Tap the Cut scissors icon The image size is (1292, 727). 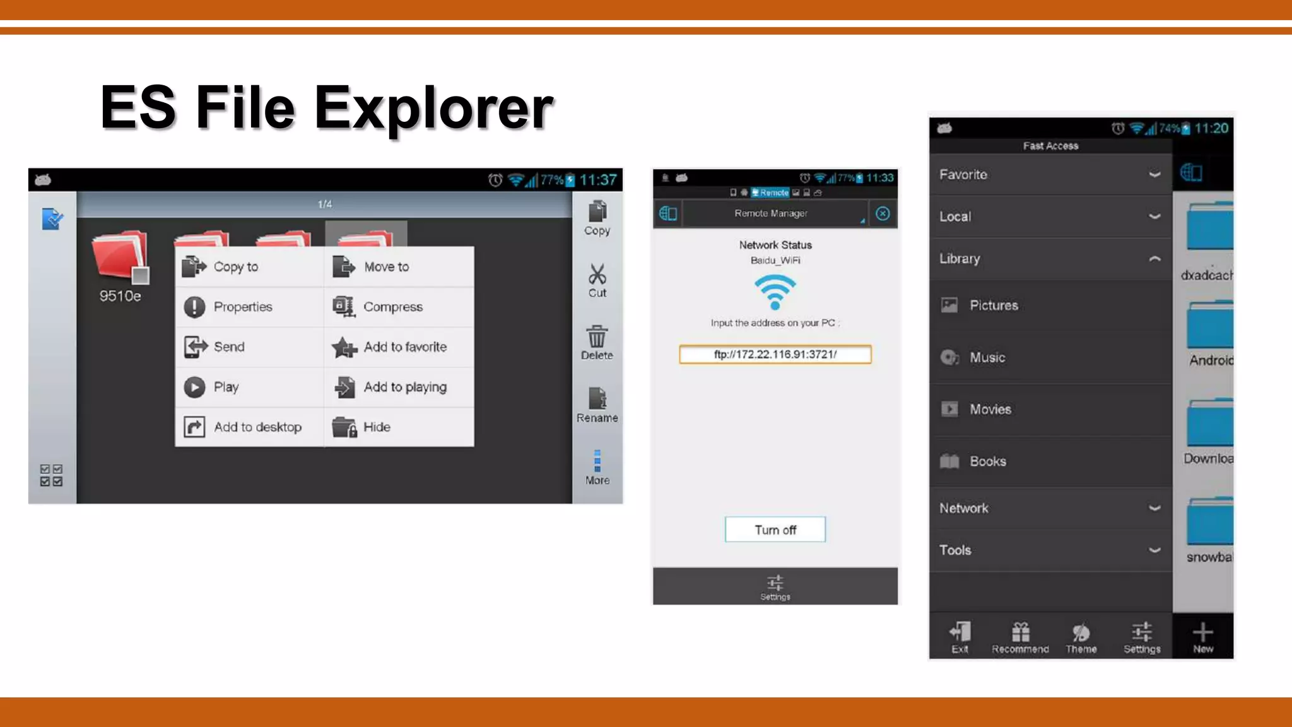(x=597, y=280)
